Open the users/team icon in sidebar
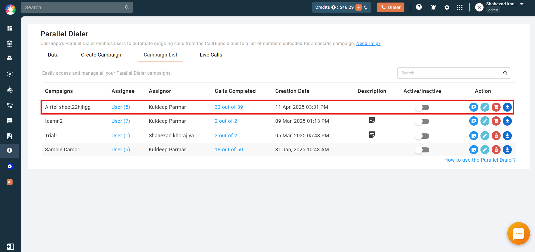Screen dimensions: 535x252 [x=10, y=58]
